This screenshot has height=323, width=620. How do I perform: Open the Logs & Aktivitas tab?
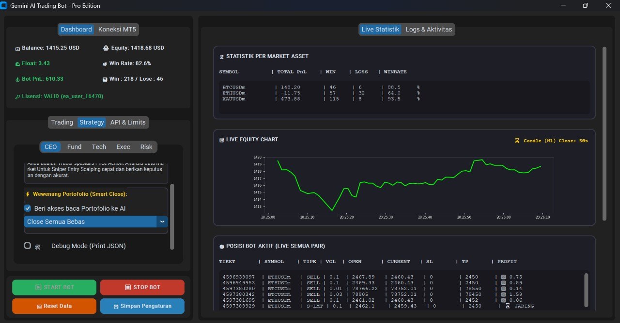(x=429, y=29)
